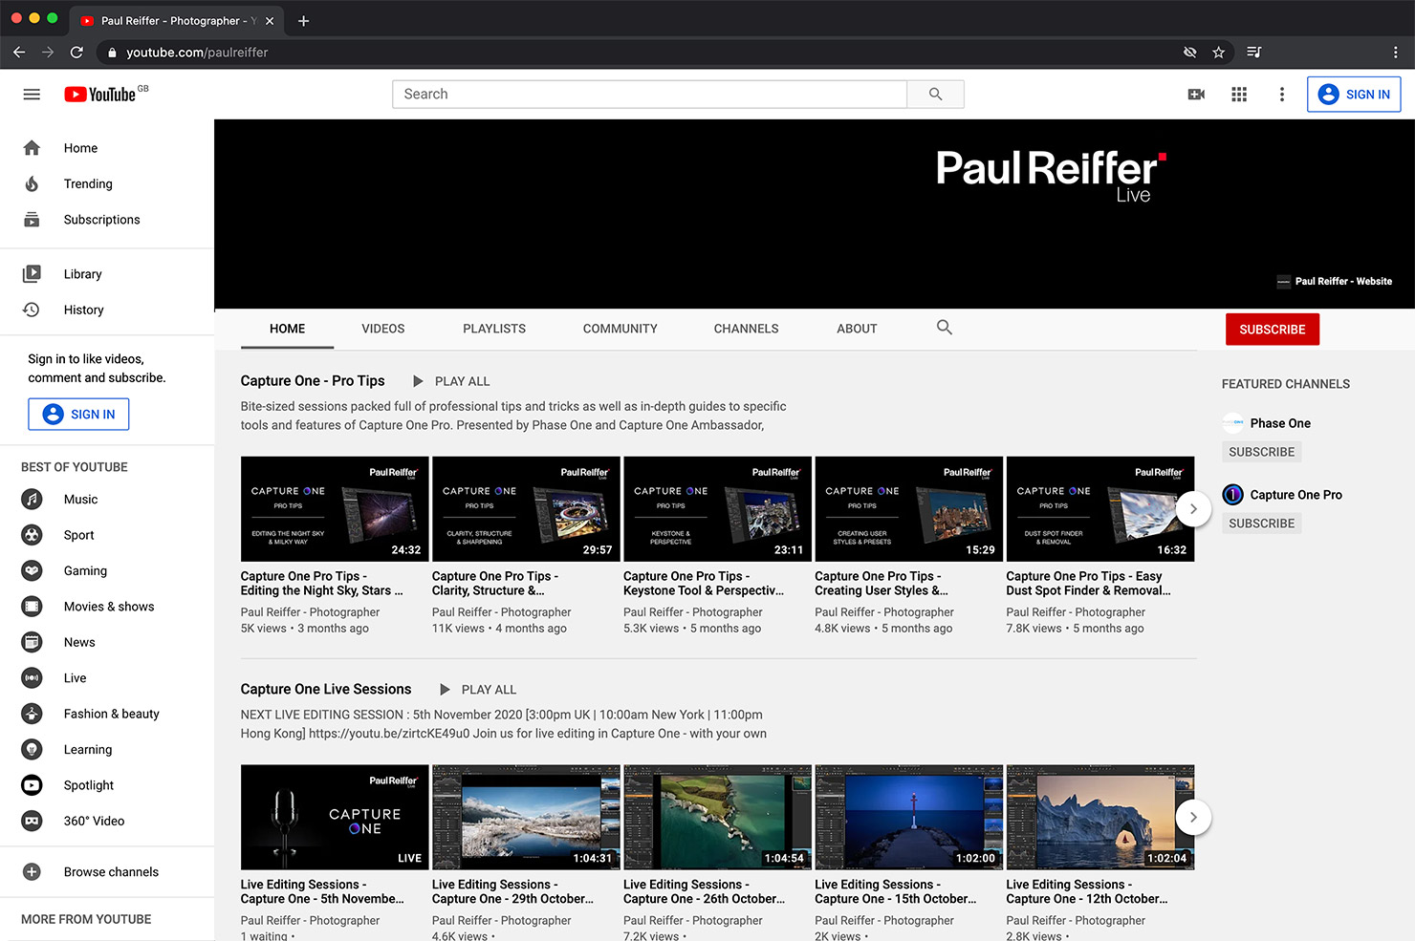The width and height of the screenshot is (1415, 941).
Task: Click the sidebar Sign In button
Action: coord(78,414)
